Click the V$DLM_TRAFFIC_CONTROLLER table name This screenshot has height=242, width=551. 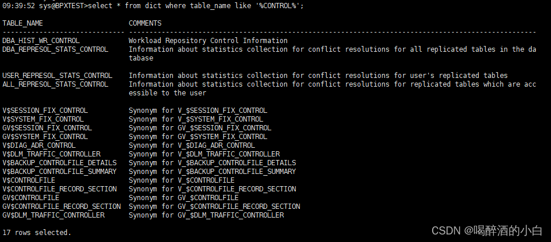[x=51, y=154]
